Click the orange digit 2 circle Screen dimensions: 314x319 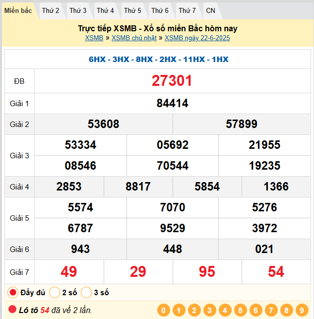click(194, 310)
